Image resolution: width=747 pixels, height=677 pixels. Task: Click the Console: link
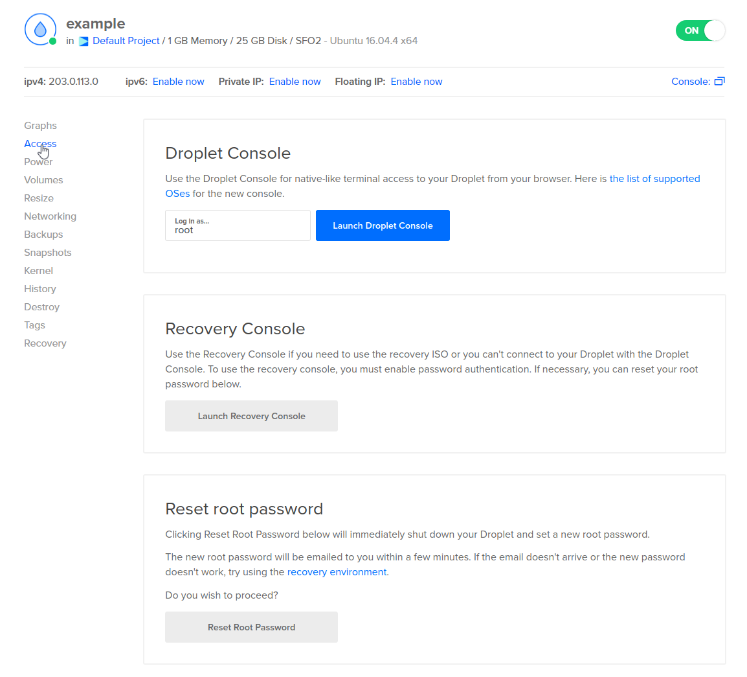coord(691,82)
